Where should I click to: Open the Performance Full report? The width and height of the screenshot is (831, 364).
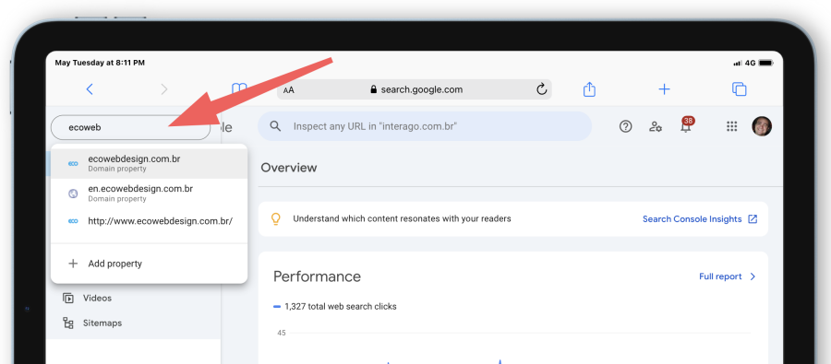(728, 276)
